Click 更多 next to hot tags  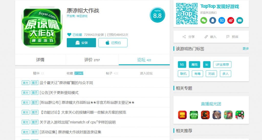(x=246, y=49)
